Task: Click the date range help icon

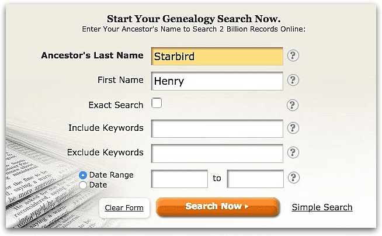Action: click(x=293, y=178)
